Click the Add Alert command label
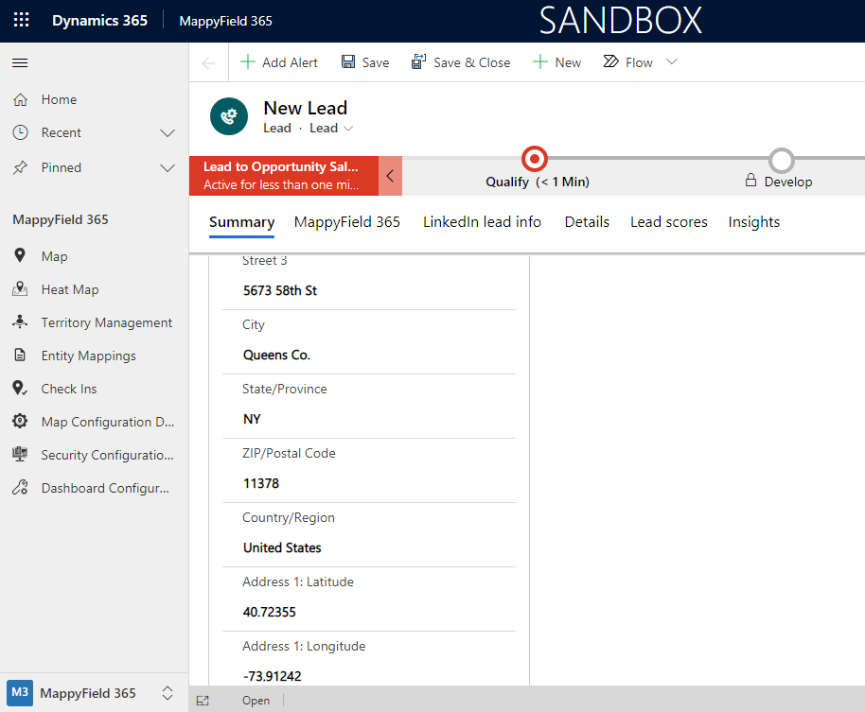 [x=290, y=62]
